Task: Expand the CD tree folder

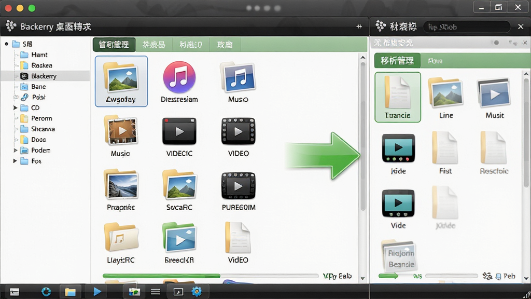Action: click(x=15, y=108)
